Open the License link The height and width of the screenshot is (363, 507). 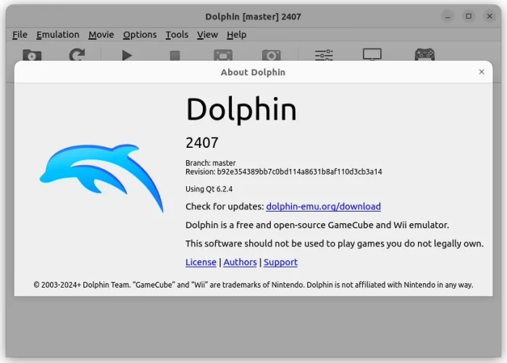(201, 262)
